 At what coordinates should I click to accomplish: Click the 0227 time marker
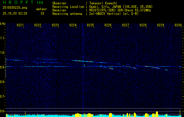125,25
